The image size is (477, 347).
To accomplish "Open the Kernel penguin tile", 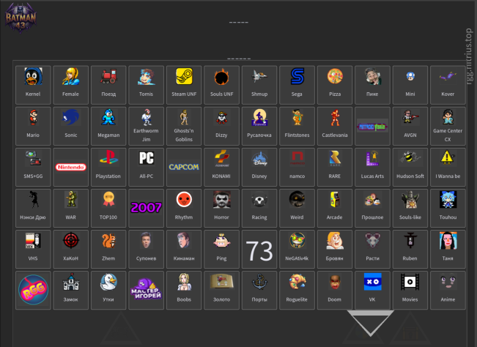I will (x=33, y=84).
